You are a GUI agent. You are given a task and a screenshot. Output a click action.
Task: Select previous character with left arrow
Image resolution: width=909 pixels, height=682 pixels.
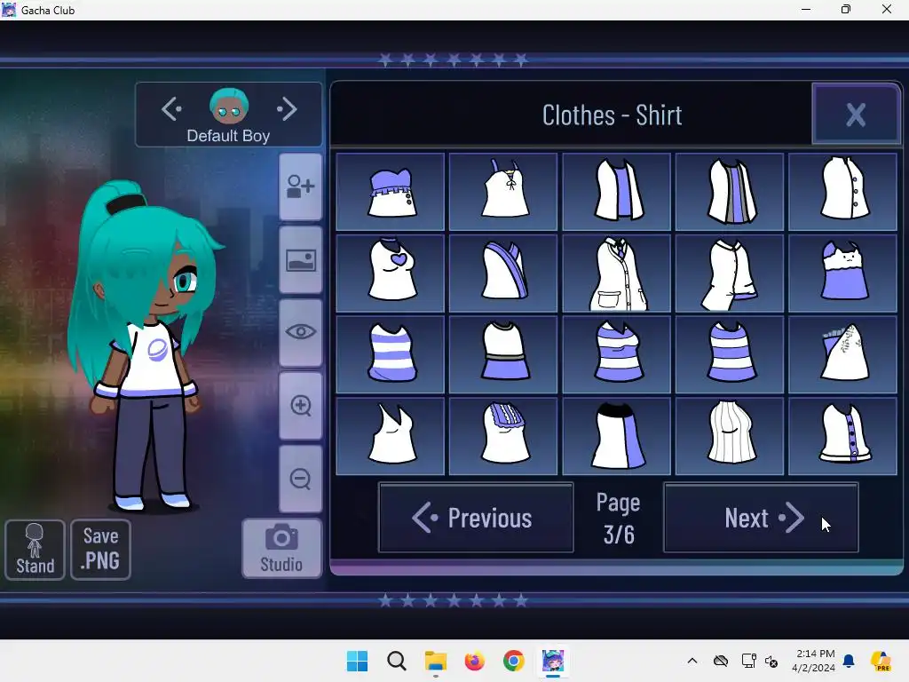(x=171, y=109)
